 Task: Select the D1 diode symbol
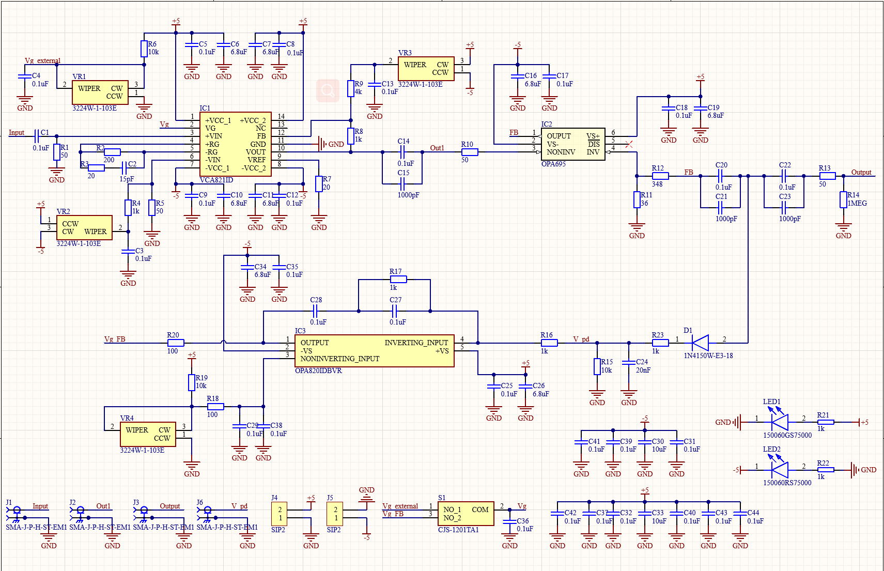pyautogui.click(x=700, y=343)
